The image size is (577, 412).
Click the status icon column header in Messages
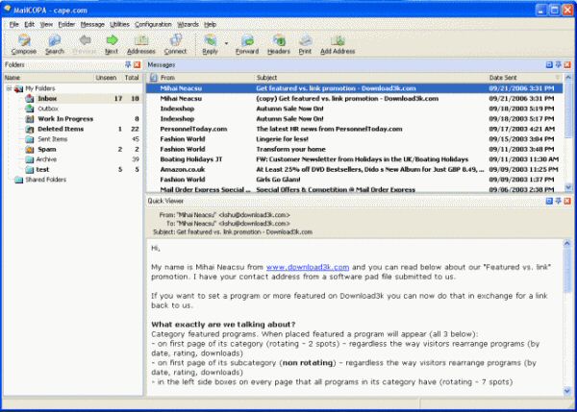[154, 78]
